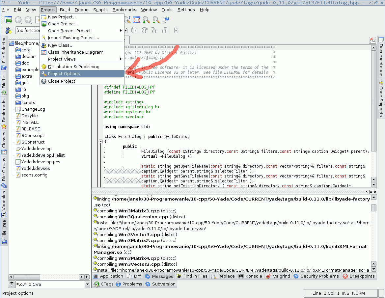Click the new class wizard toolbar icon
385x298 pixels.
click(9, 30)
